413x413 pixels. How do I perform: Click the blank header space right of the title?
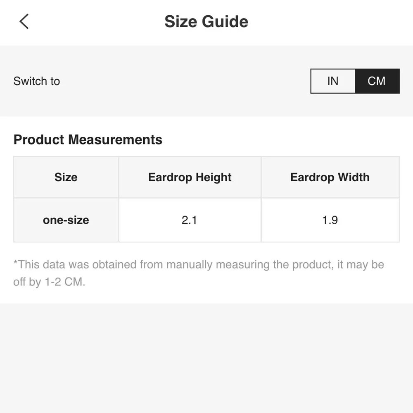point(330,21)
